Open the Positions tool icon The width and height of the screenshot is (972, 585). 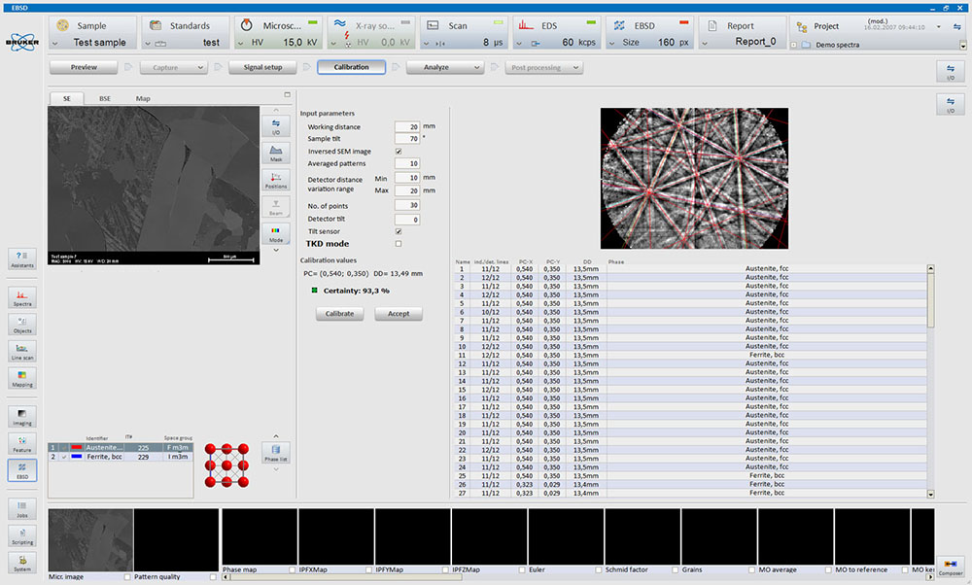276,180
